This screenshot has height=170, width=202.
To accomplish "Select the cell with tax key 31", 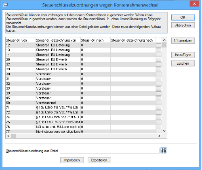I will [21, 79].
